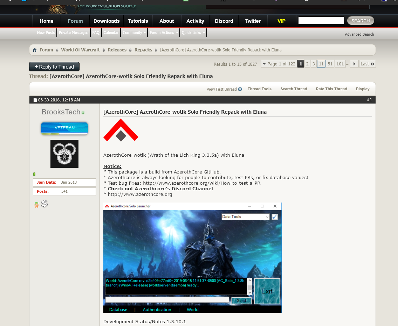Open New Posts link
This screenshot has height=326, width=398.
click(46, 33)
